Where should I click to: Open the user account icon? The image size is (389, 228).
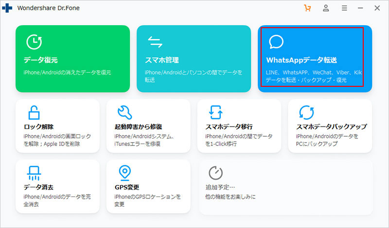326,8
